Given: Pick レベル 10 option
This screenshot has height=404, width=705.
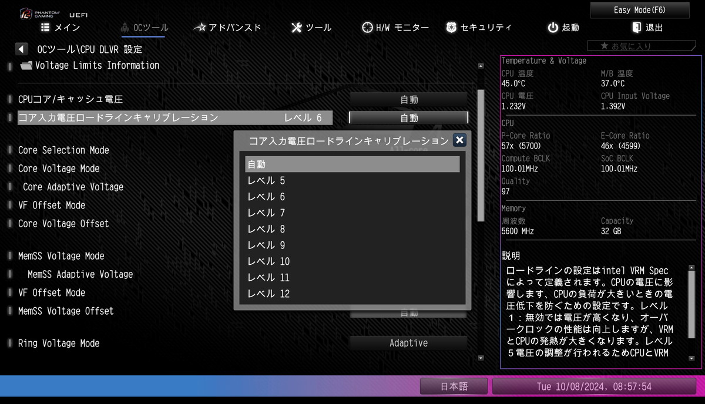Looking at the screenshot, I should point(352,261).
